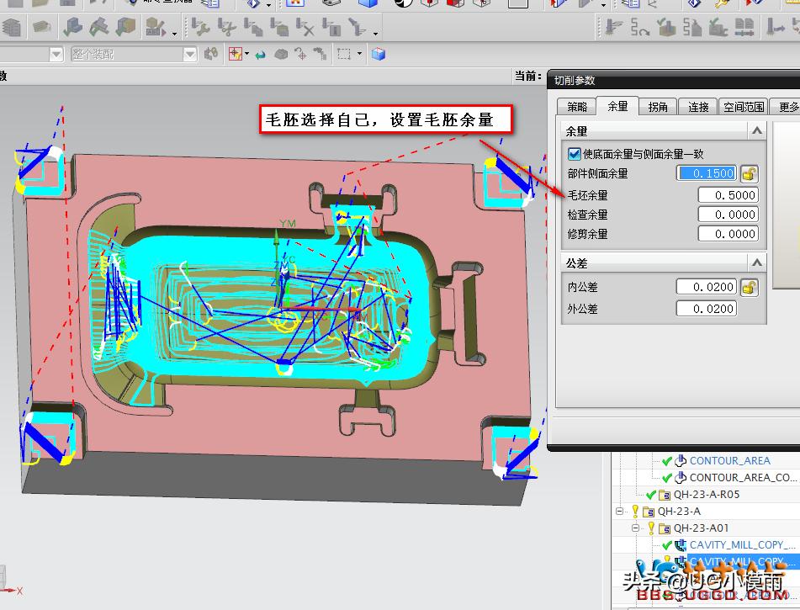Select CONTOUR_AREA operation in the navigator
The width and height of the screenshot is (800, 610).
(x=729, y=460)
